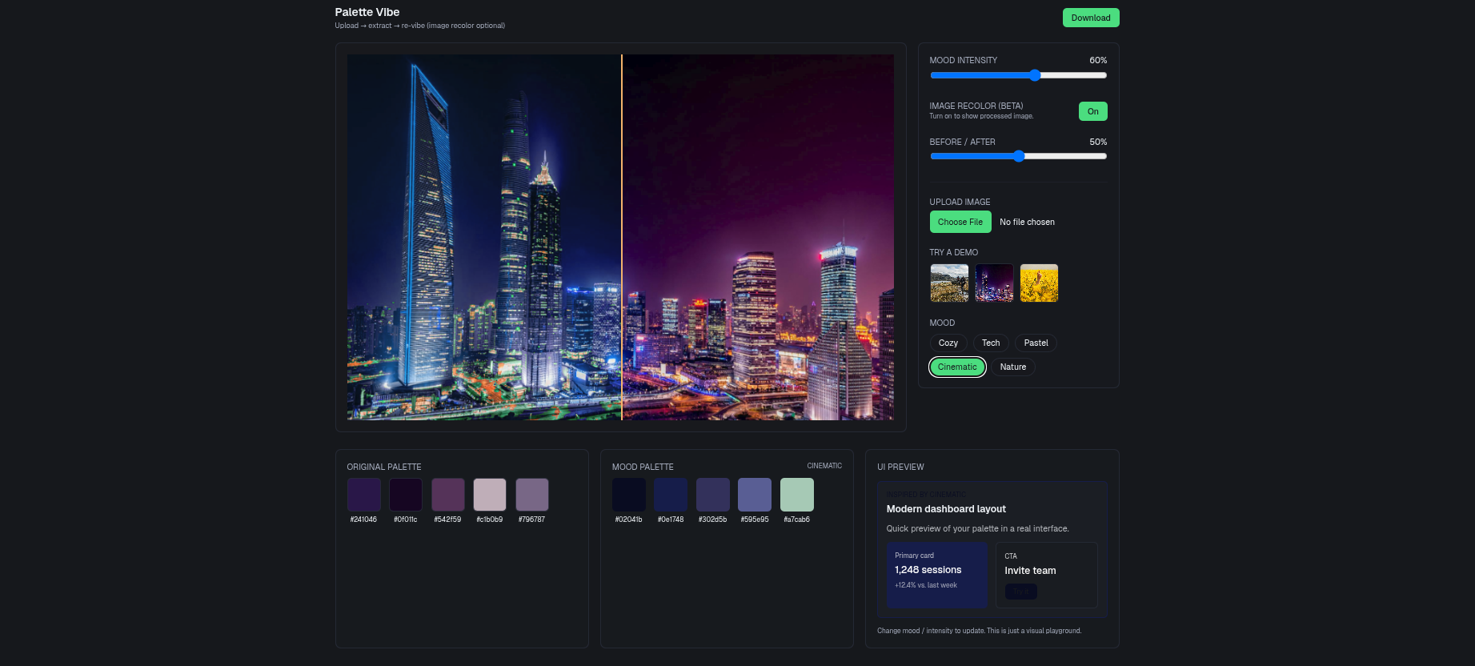Click the Invite team CTA button
Screen dimensions: 1475x666
tap(1021, 592)
